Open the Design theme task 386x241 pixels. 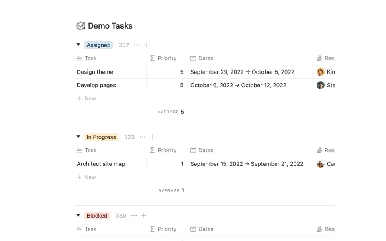point(95,72)
